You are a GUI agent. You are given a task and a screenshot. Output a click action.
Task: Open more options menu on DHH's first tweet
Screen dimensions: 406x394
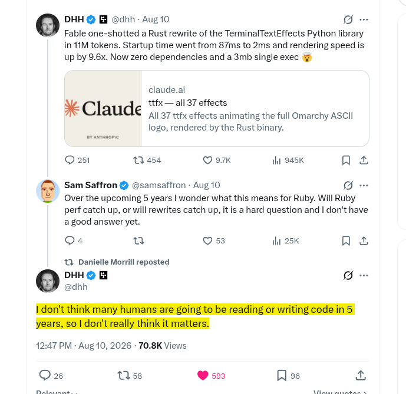[364, 19]
